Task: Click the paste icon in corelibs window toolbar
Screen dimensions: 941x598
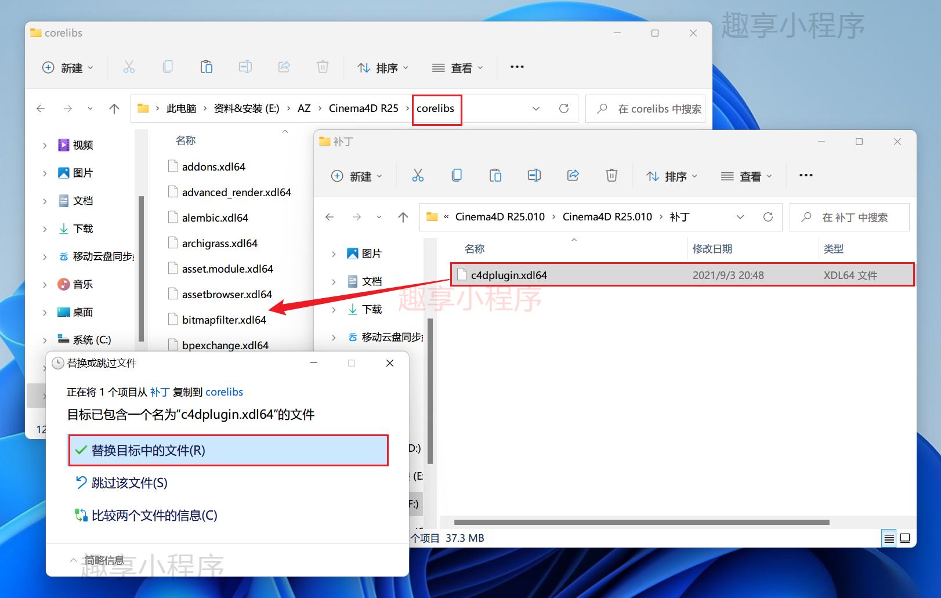Action: pyautogui.click(x=207, y=67)
